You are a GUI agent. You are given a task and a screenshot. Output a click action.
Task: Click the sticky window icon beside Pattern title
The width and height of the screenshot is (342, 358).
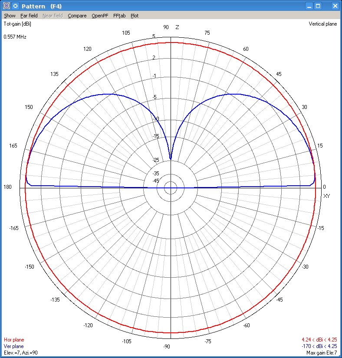(x=15, y=6)
